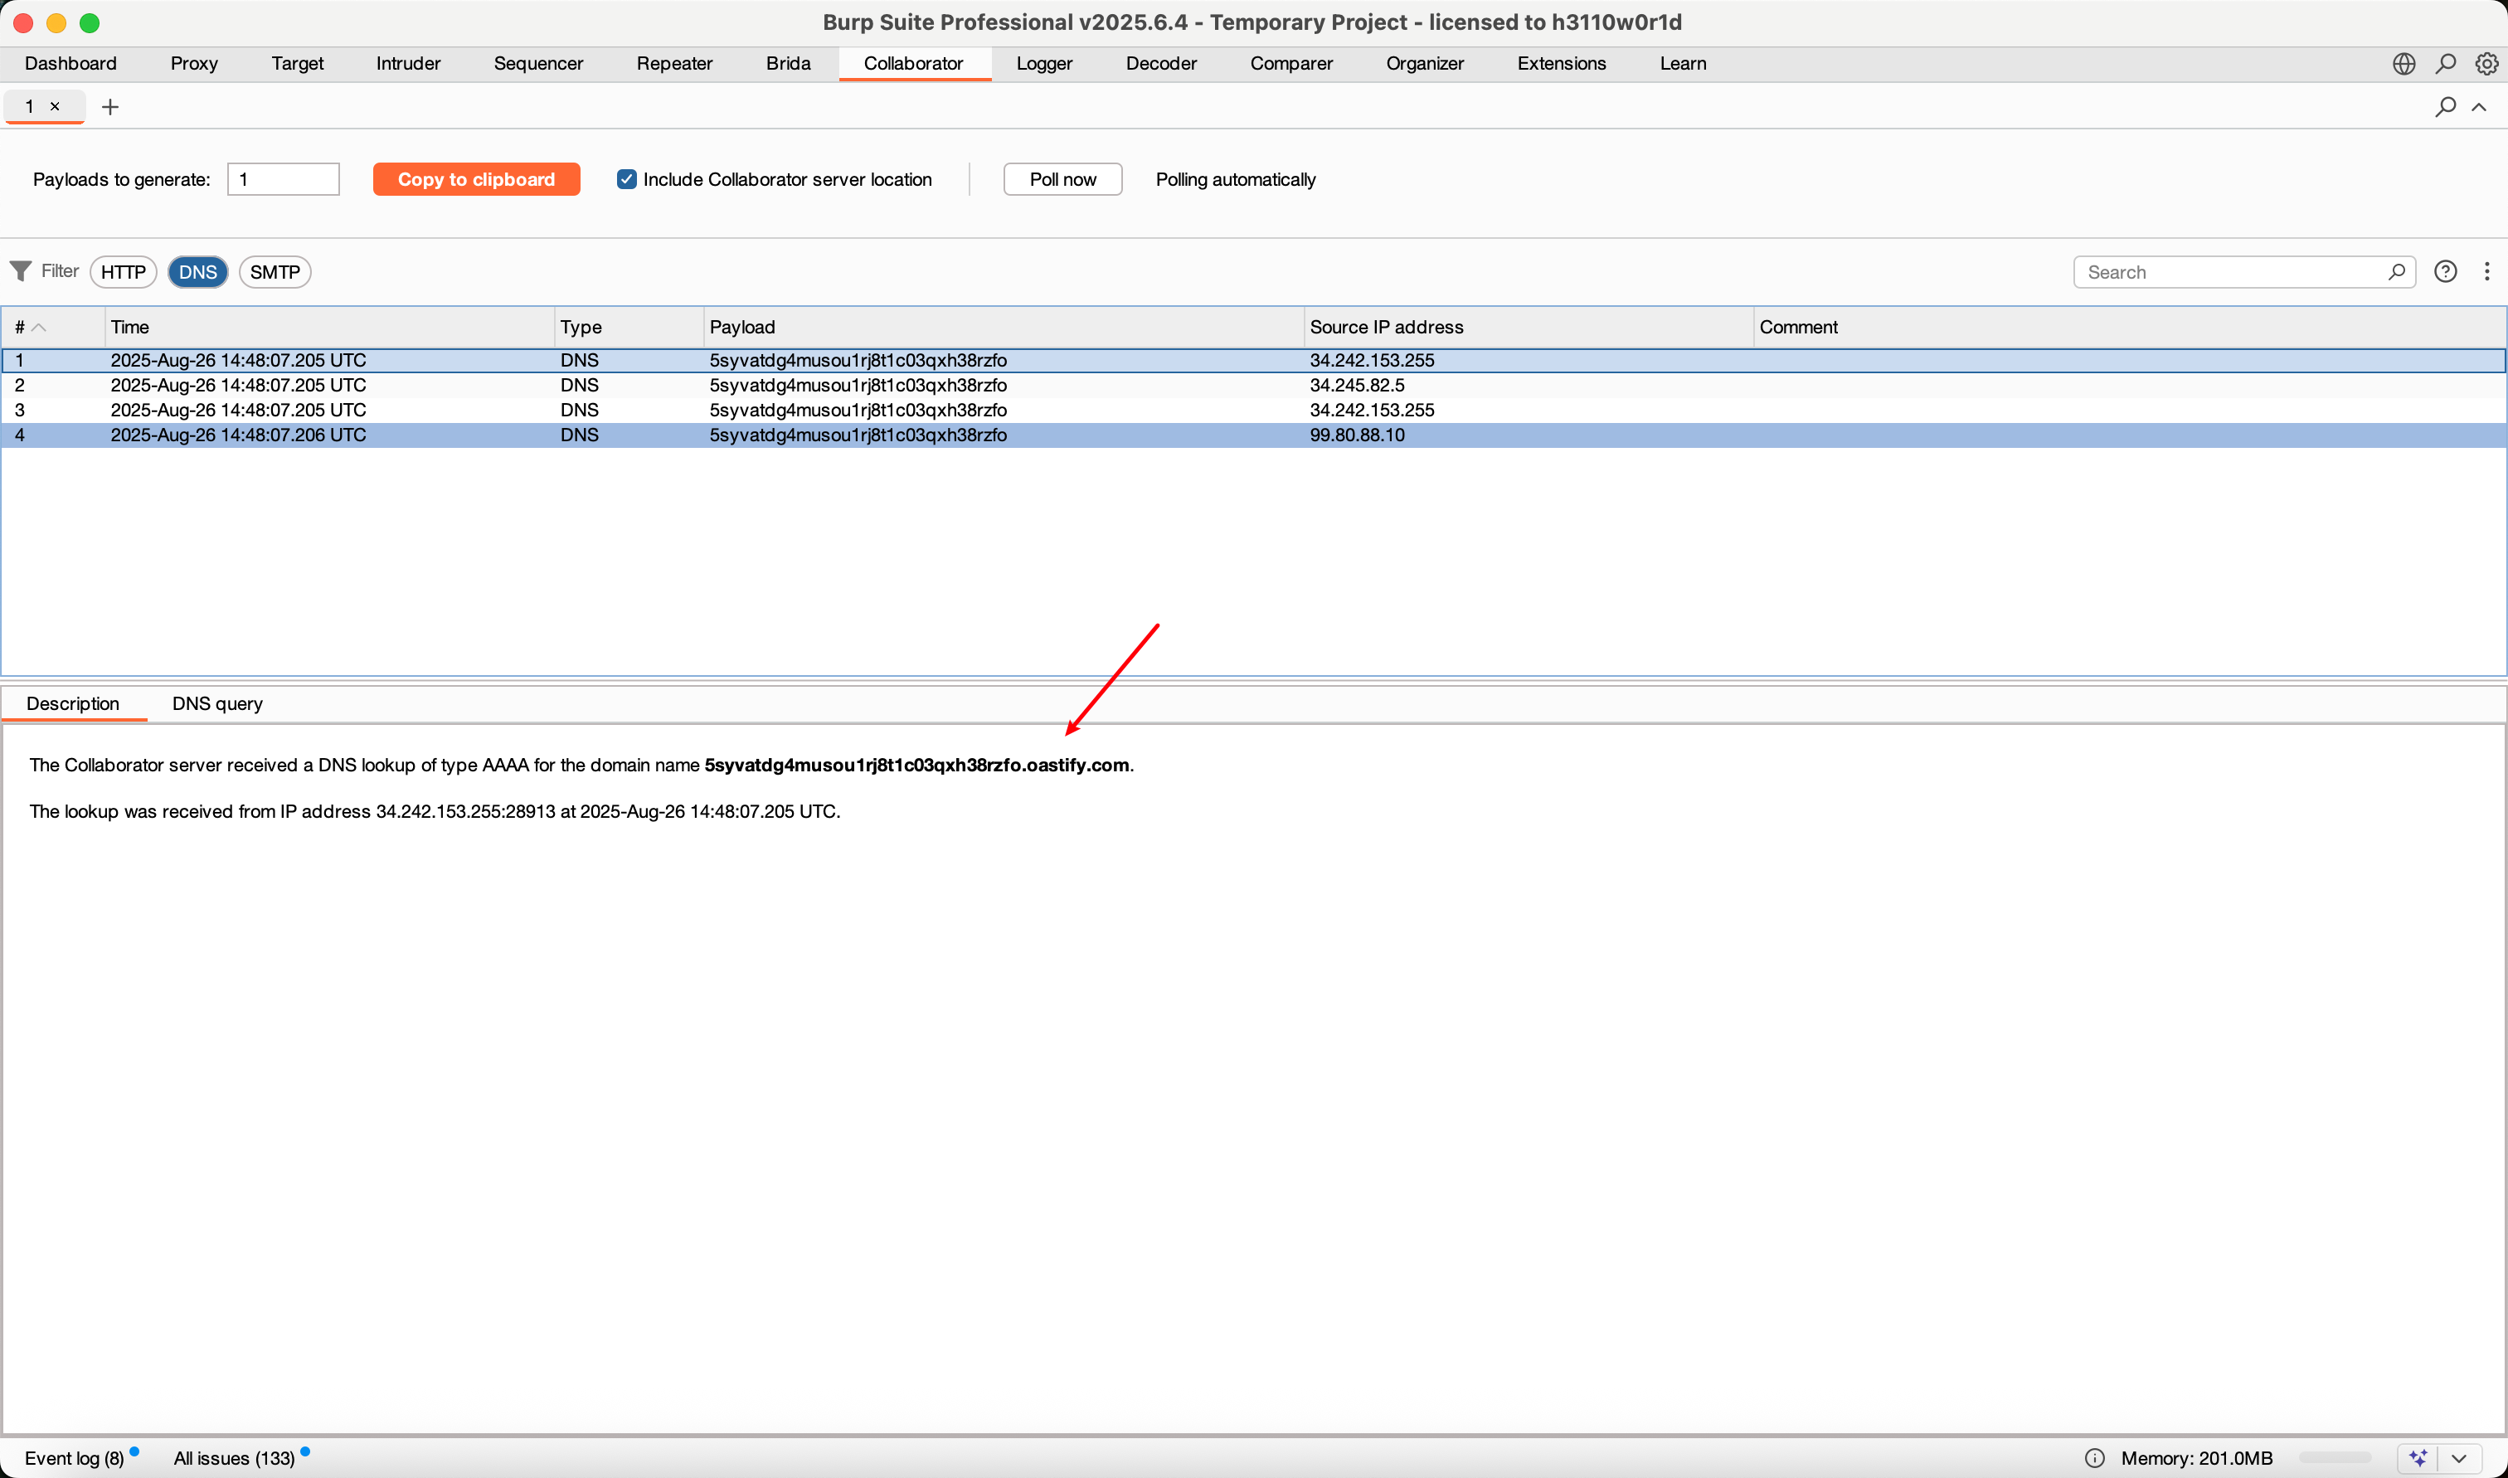Screen dimensions: 2508x1478
Task: Switch to the Proxy tab
Action: [x=194, y=64]
